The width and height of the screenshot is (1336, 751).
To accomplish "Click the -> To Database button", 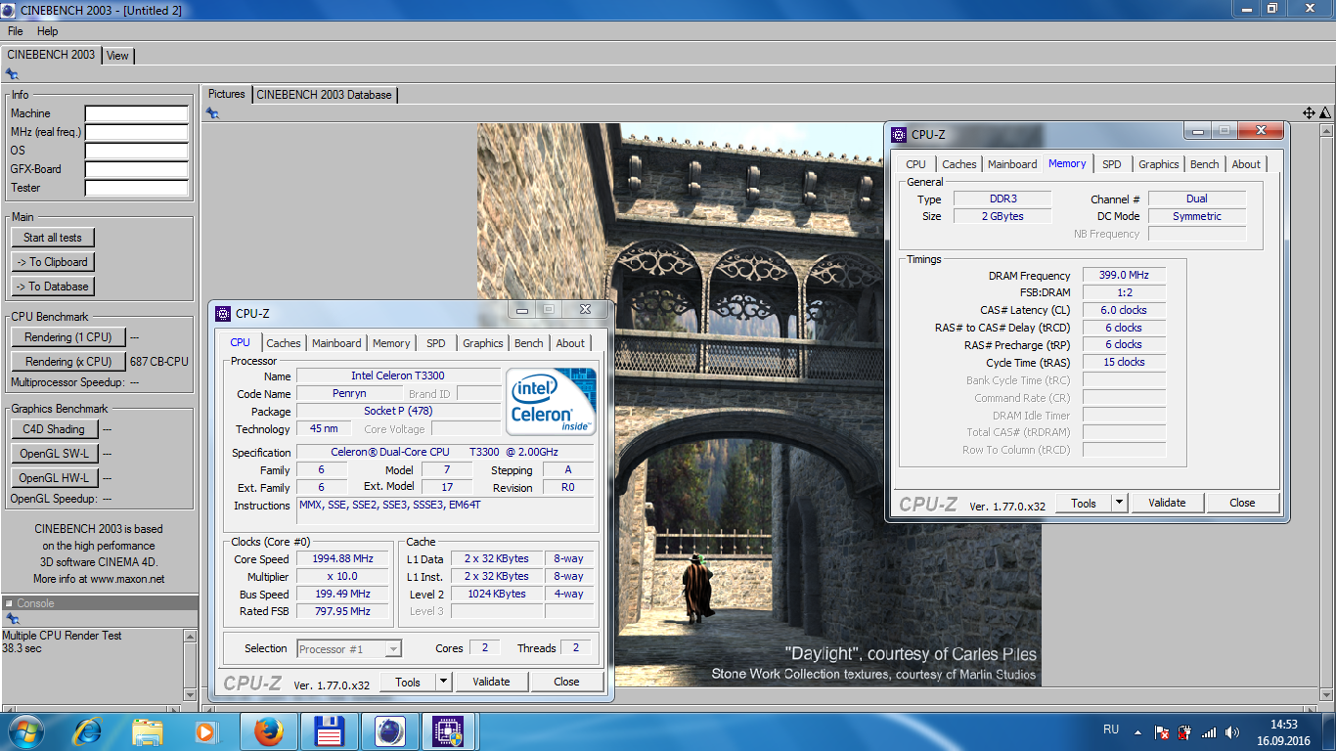I will [53, 287].
